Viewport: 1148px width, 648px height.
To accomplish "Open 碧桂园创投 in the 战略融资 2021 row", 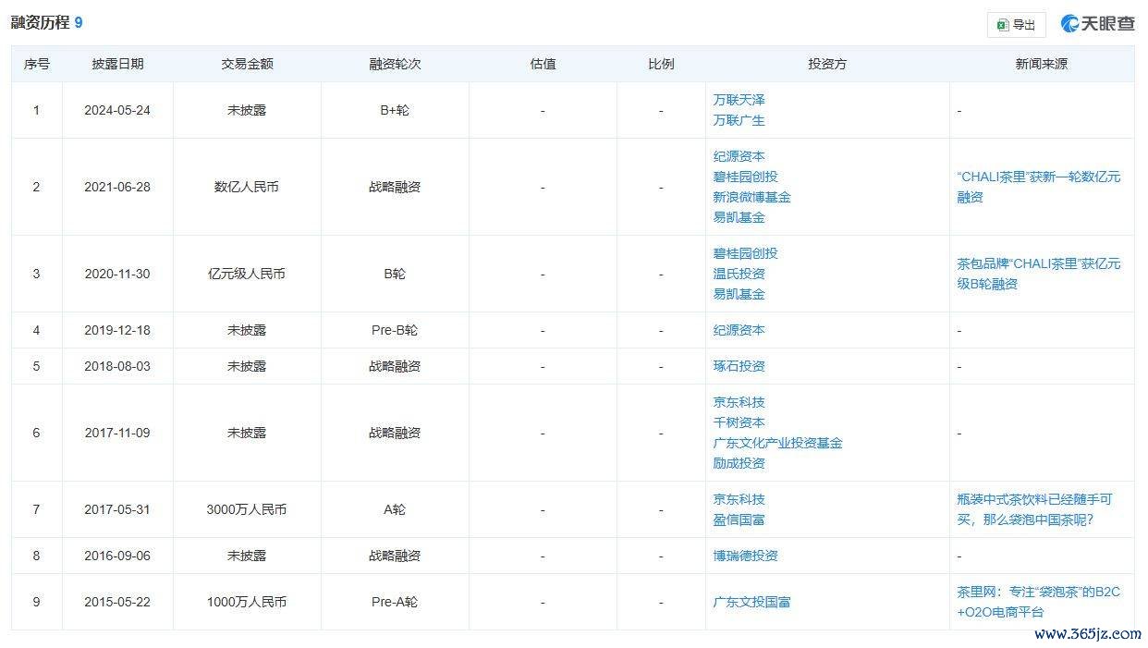I will click(x=745, y=177).
